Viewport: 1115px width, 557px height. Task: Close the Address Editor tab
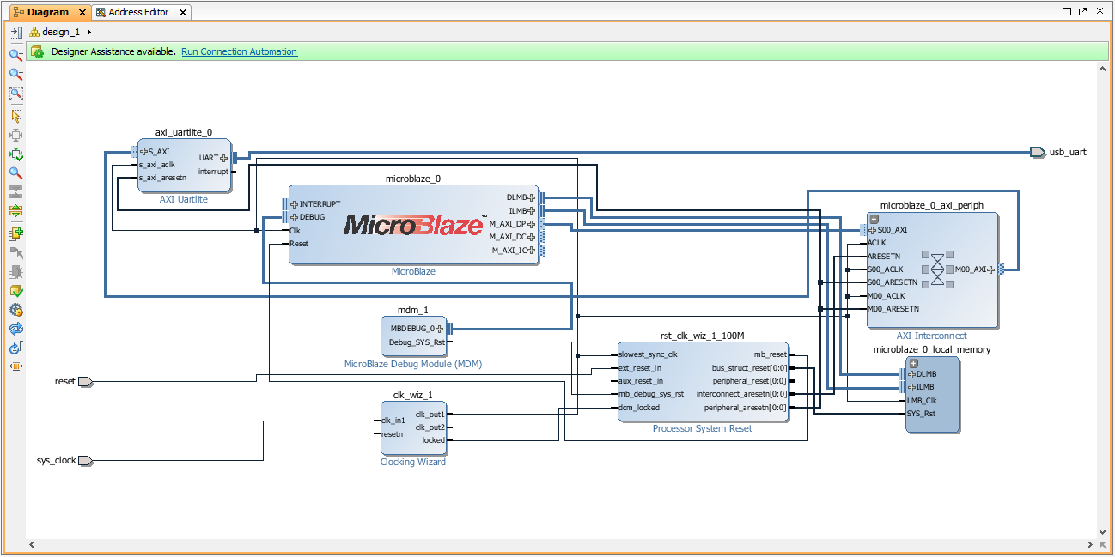click(x=182, y=12)
